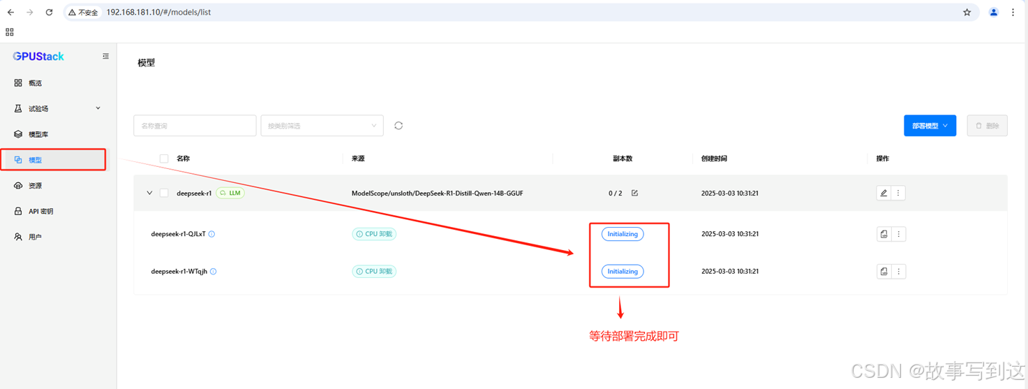This screenshot has height=389, width=1028.
Task: View logs for instance deepseek-r1-QJLxT
Action: click(884, 234)
